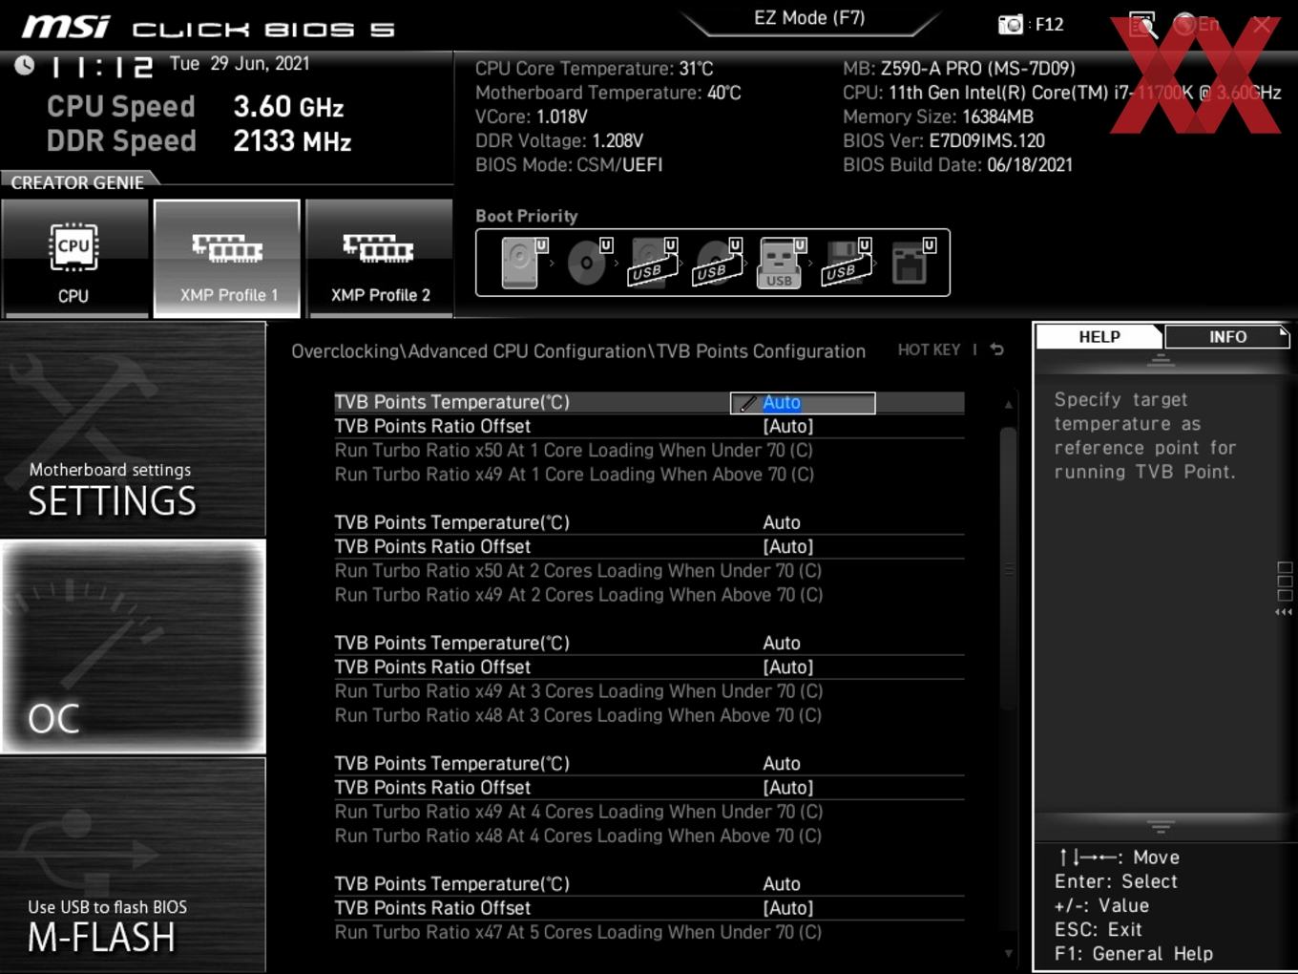Open Ratio Offset [Auto] for 5 Cores group
Image resolution: width=1298 pixels, height=974 pixels.
(x=788, y=908)
